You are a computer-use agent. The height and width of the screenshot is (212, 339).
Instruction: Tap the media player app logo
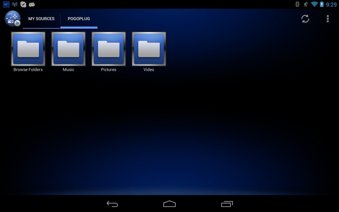coord(13,19)
